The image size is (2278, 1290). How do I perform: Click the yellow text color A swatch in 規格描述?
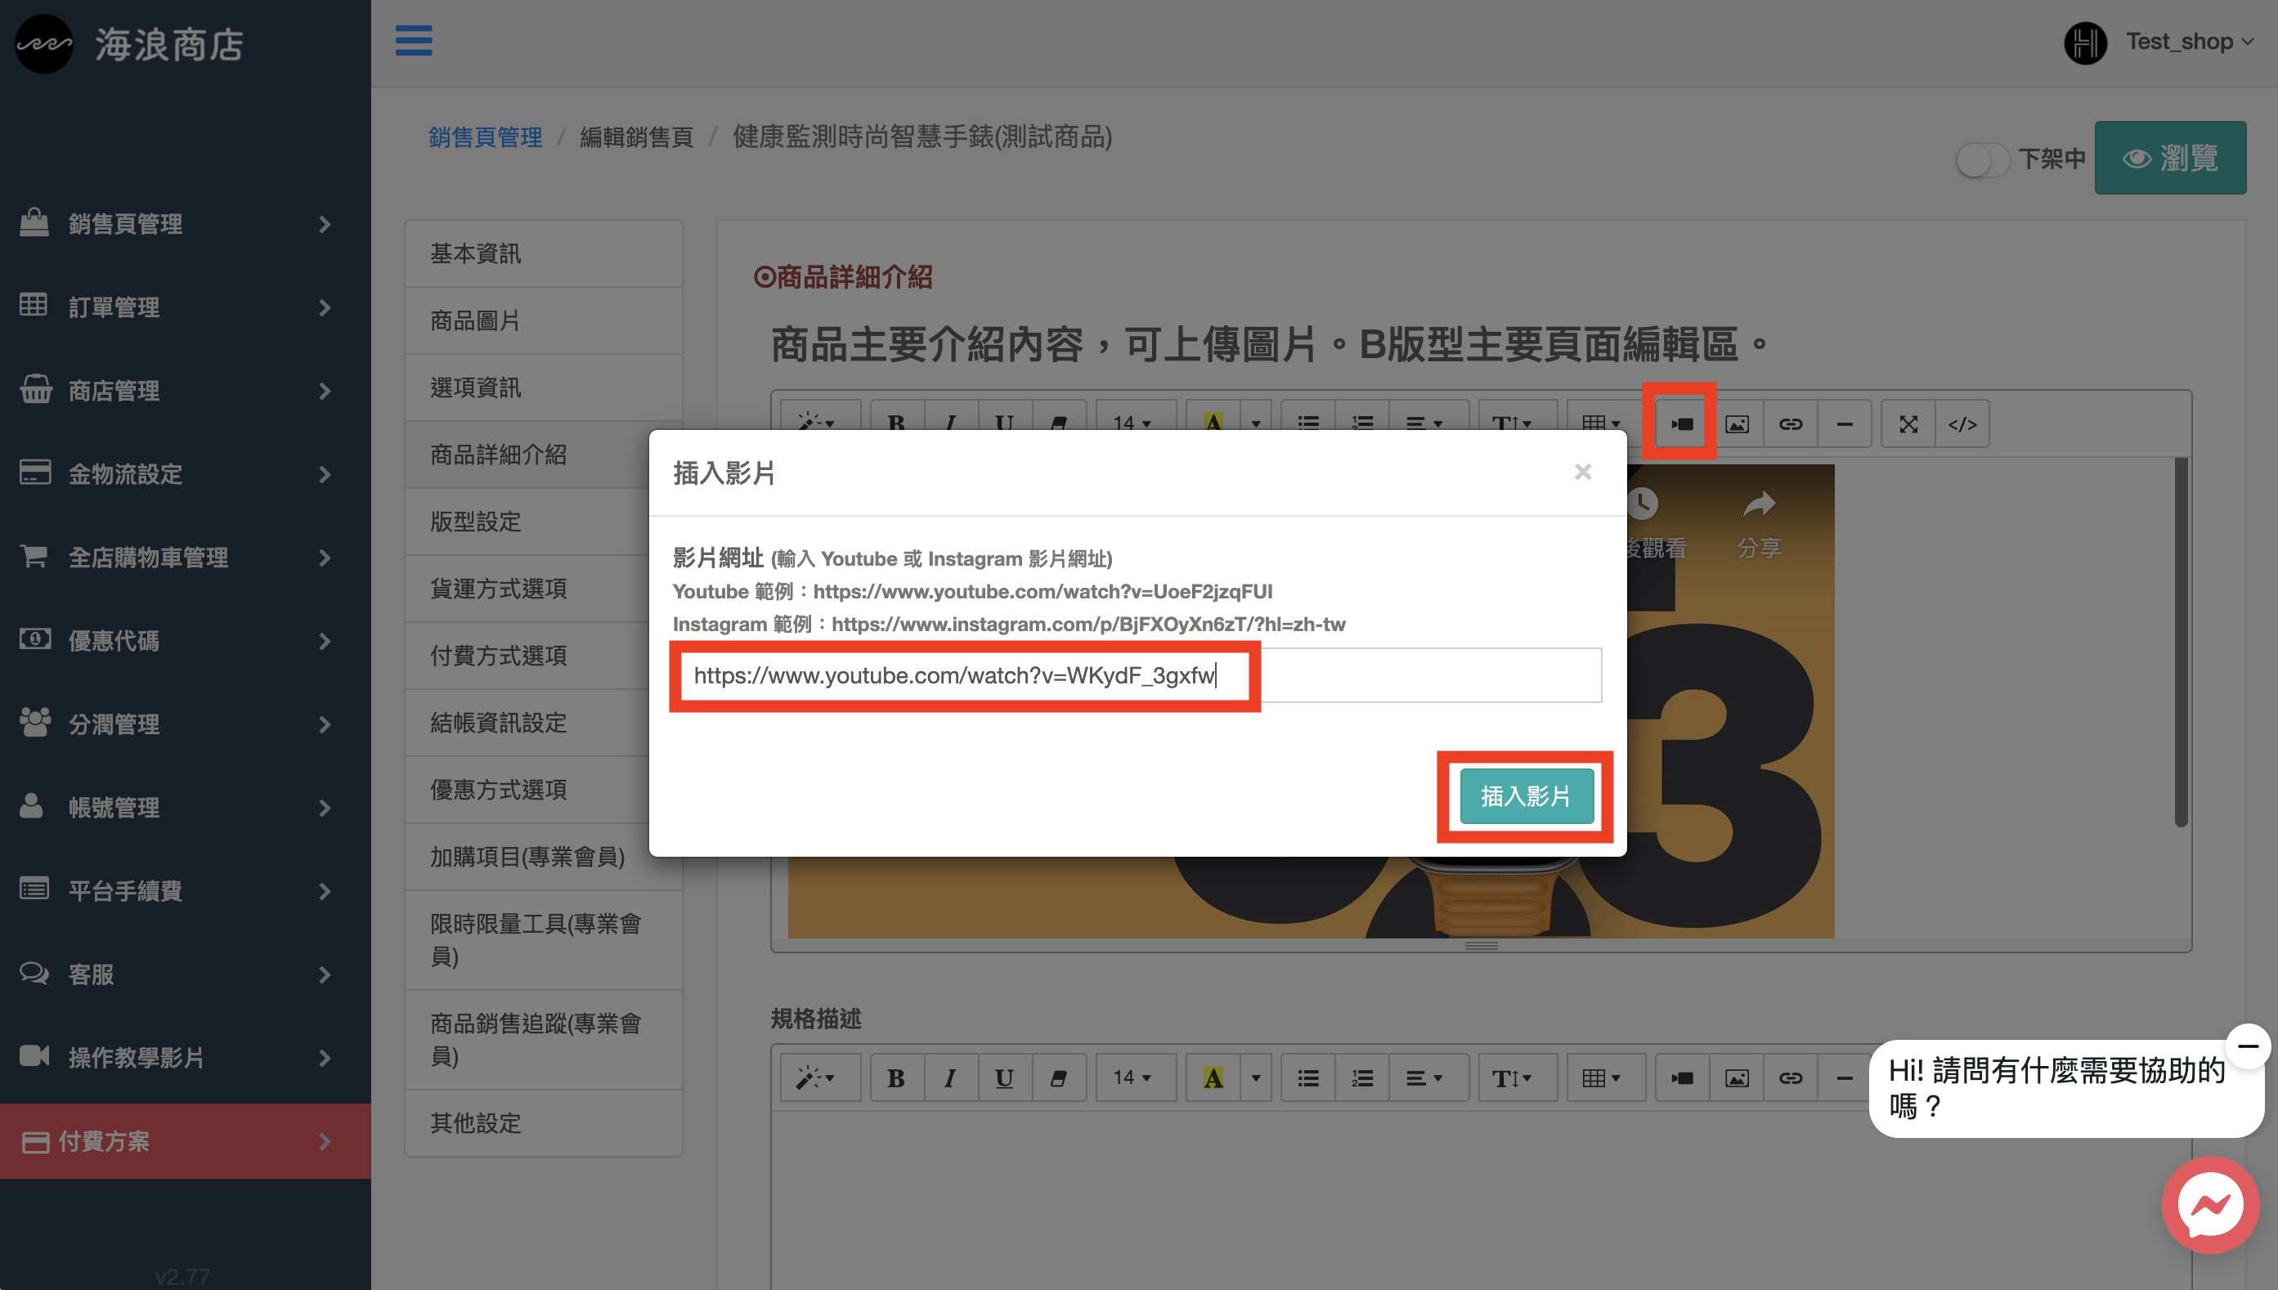[x=1213, y=1078]
